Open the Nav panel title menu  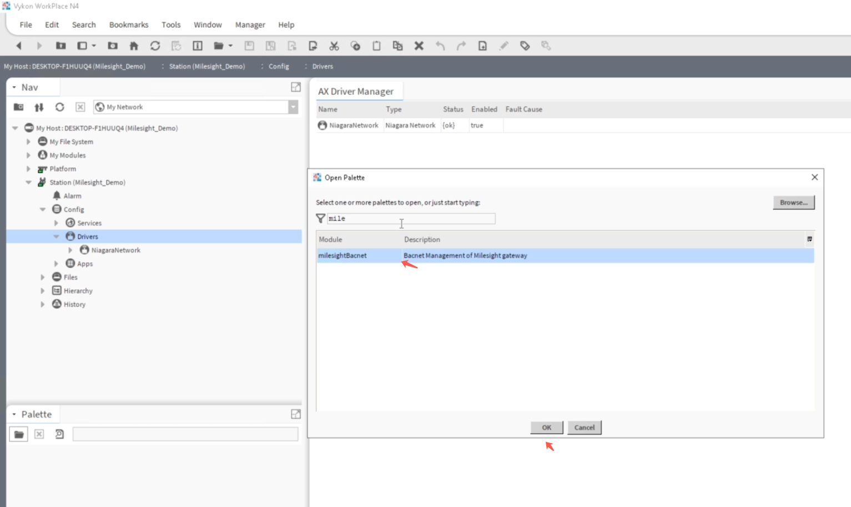tap(14, 87)
